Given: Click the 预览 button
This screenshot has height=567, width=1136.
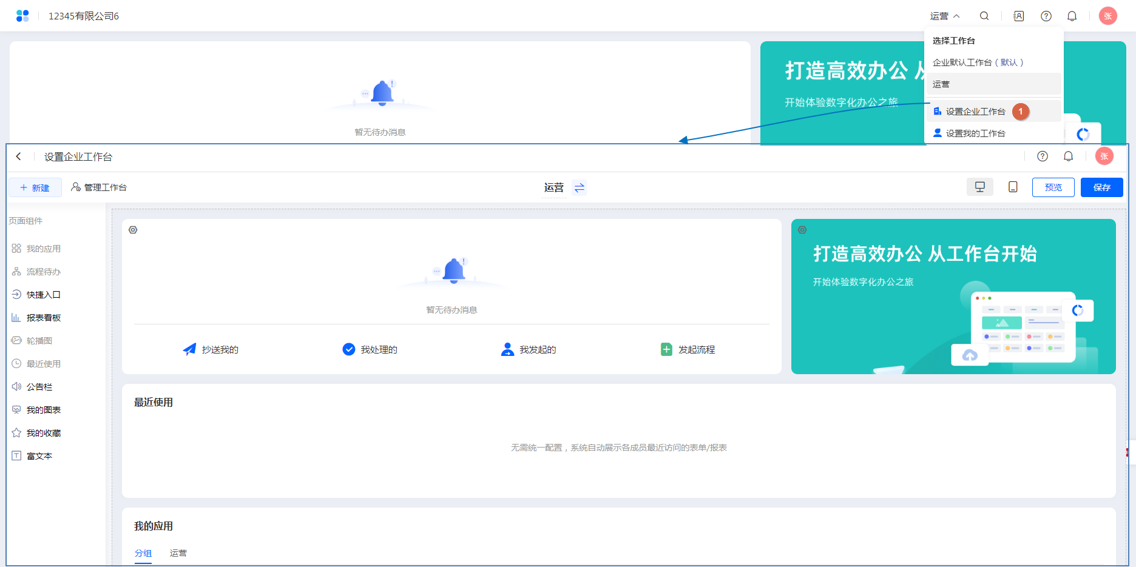Looking at the screenshot, I should click(x=1053, y=187).
